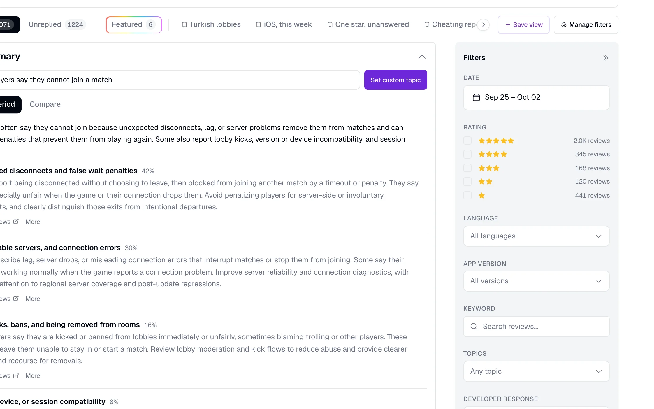Open the All languages dropdown

(536, 236)
